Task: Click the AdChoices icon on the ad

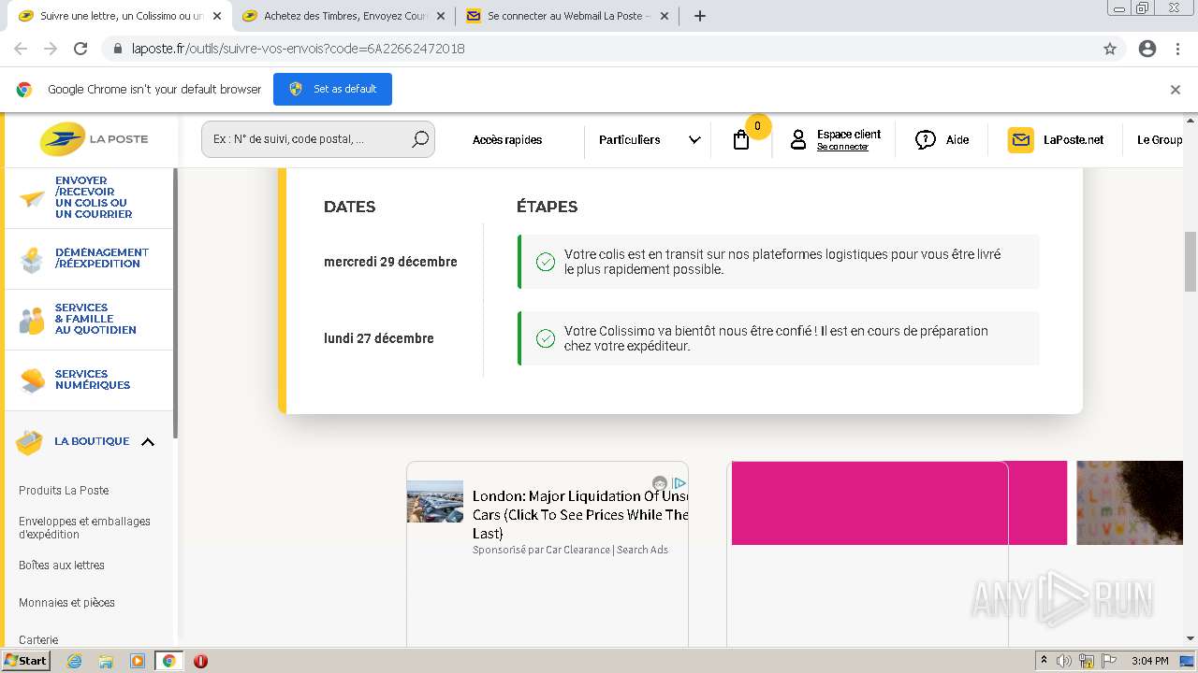Action: click(680, 483)
